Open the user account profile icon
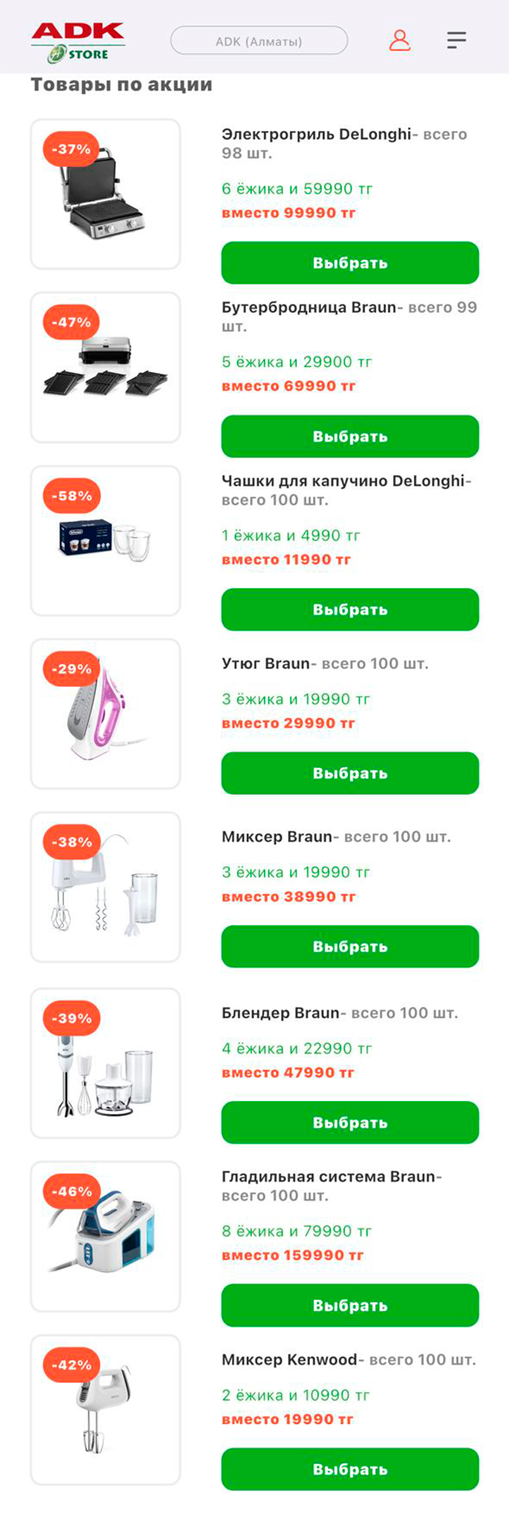The image size is (509, 1529). (x=399, y=40)
